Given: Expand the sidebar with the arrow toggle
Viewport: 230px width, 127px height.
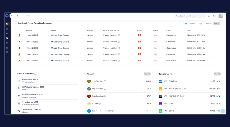Looking at the screenshot, I should pyautogui.click(x=11, y=16).
